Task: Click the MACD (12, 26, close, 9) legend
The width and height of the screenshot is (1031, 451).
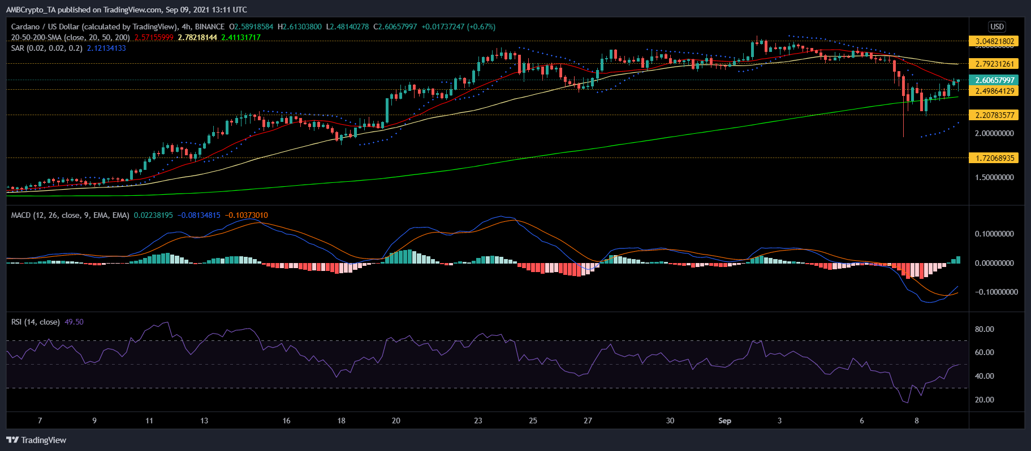Action: (x=70, y=215)
